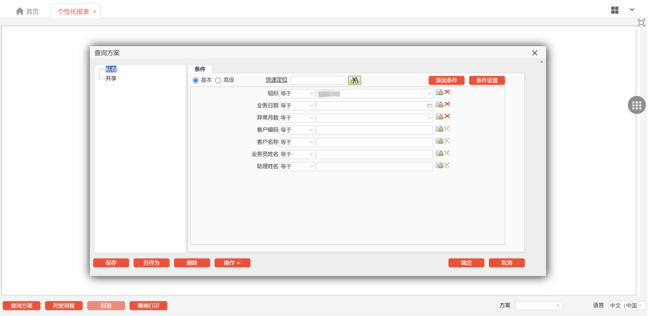This screenshot has height=316, width=648.
Task: Click the 查询方案 bottom toolbar button
Action: tap(22, 305)
